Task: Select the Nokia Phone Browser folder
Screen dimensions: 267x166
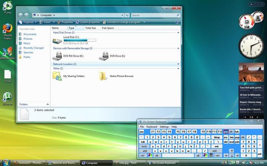Action: click(103, 76)
